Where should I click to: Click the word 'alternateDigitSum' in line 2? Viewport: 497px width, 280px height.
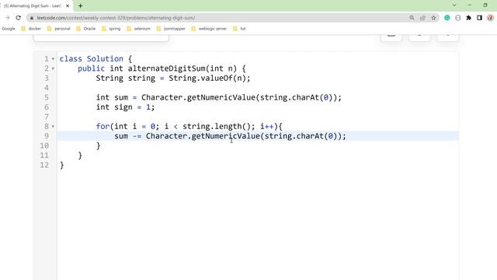pos(166,68)
